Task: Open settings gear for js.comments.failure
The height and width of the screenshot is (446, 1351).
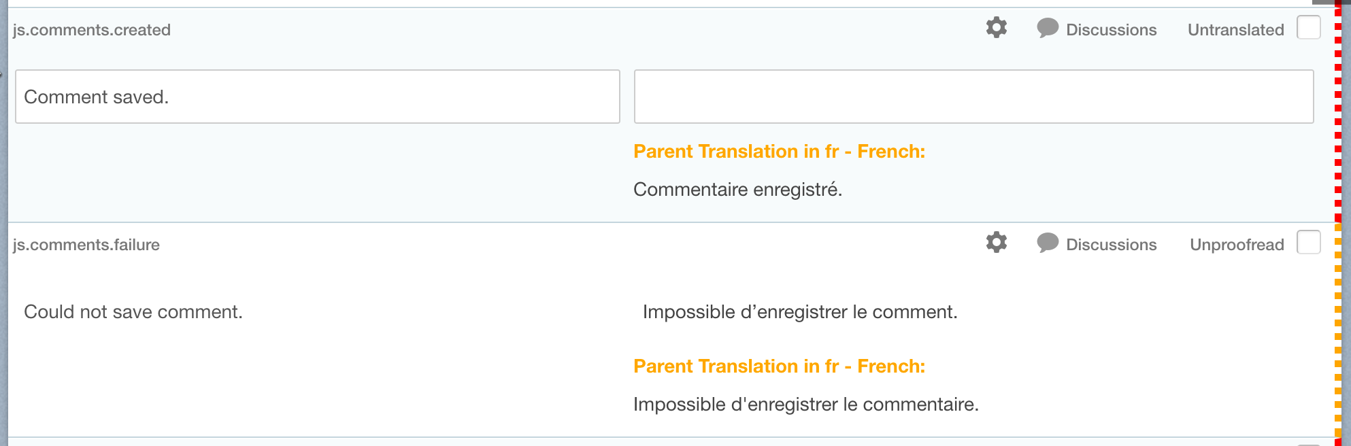Action: click(996, 243)
